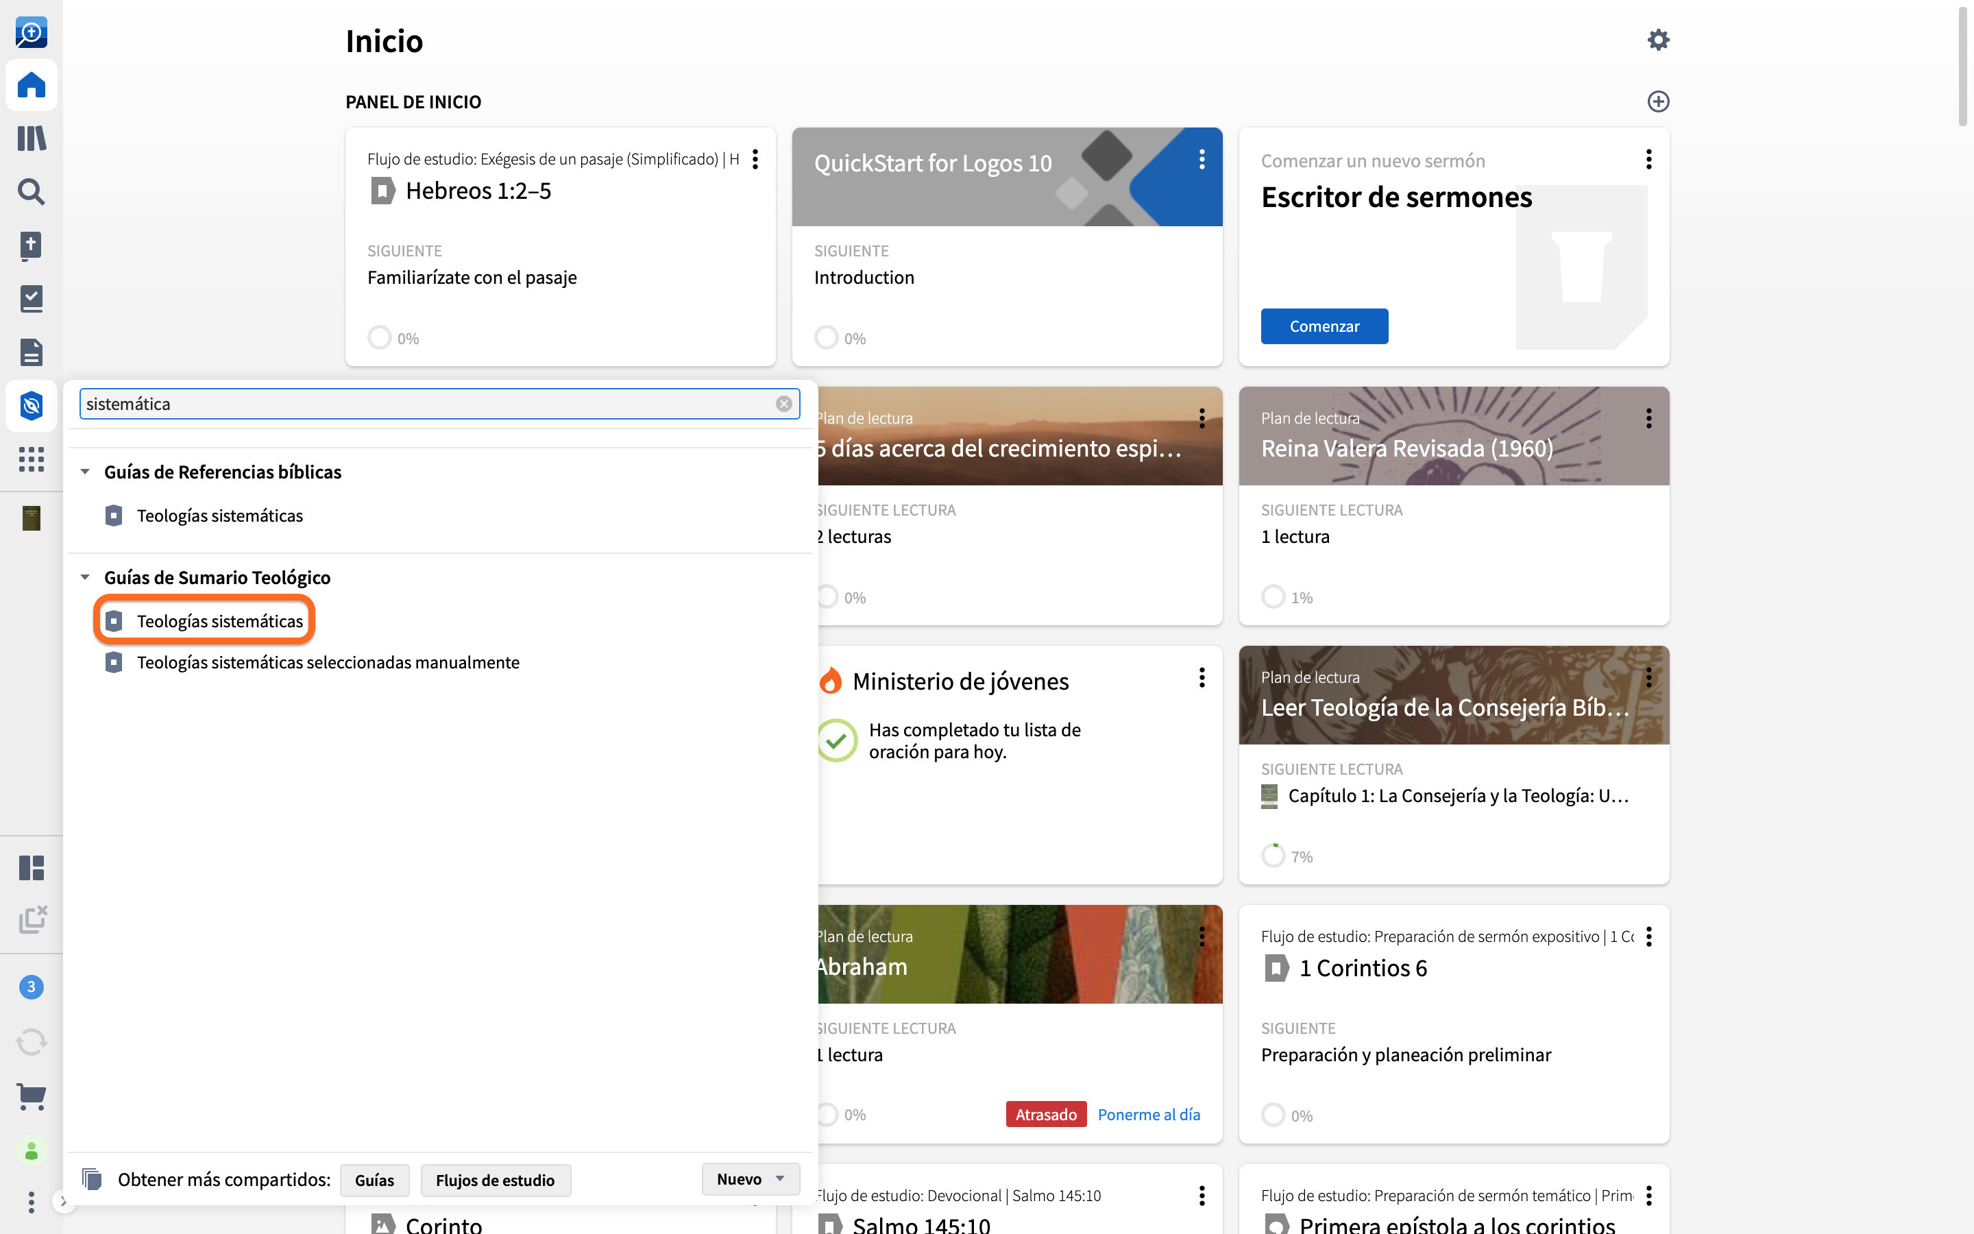The image size is (1974, 1234).
Task: Open the sidebar more options dots
Action: point(31,1201)
